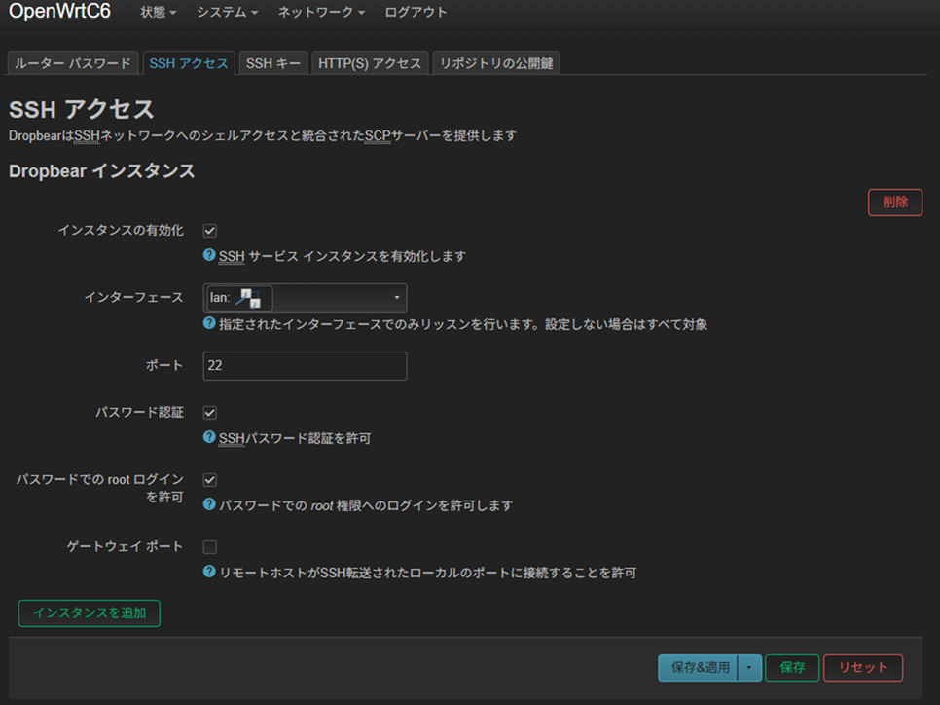The width and height of the screenshot is (940, 705).
Task: Toggle the インスタンスの有効化 checkbox
Action: (x=210, y=231)
